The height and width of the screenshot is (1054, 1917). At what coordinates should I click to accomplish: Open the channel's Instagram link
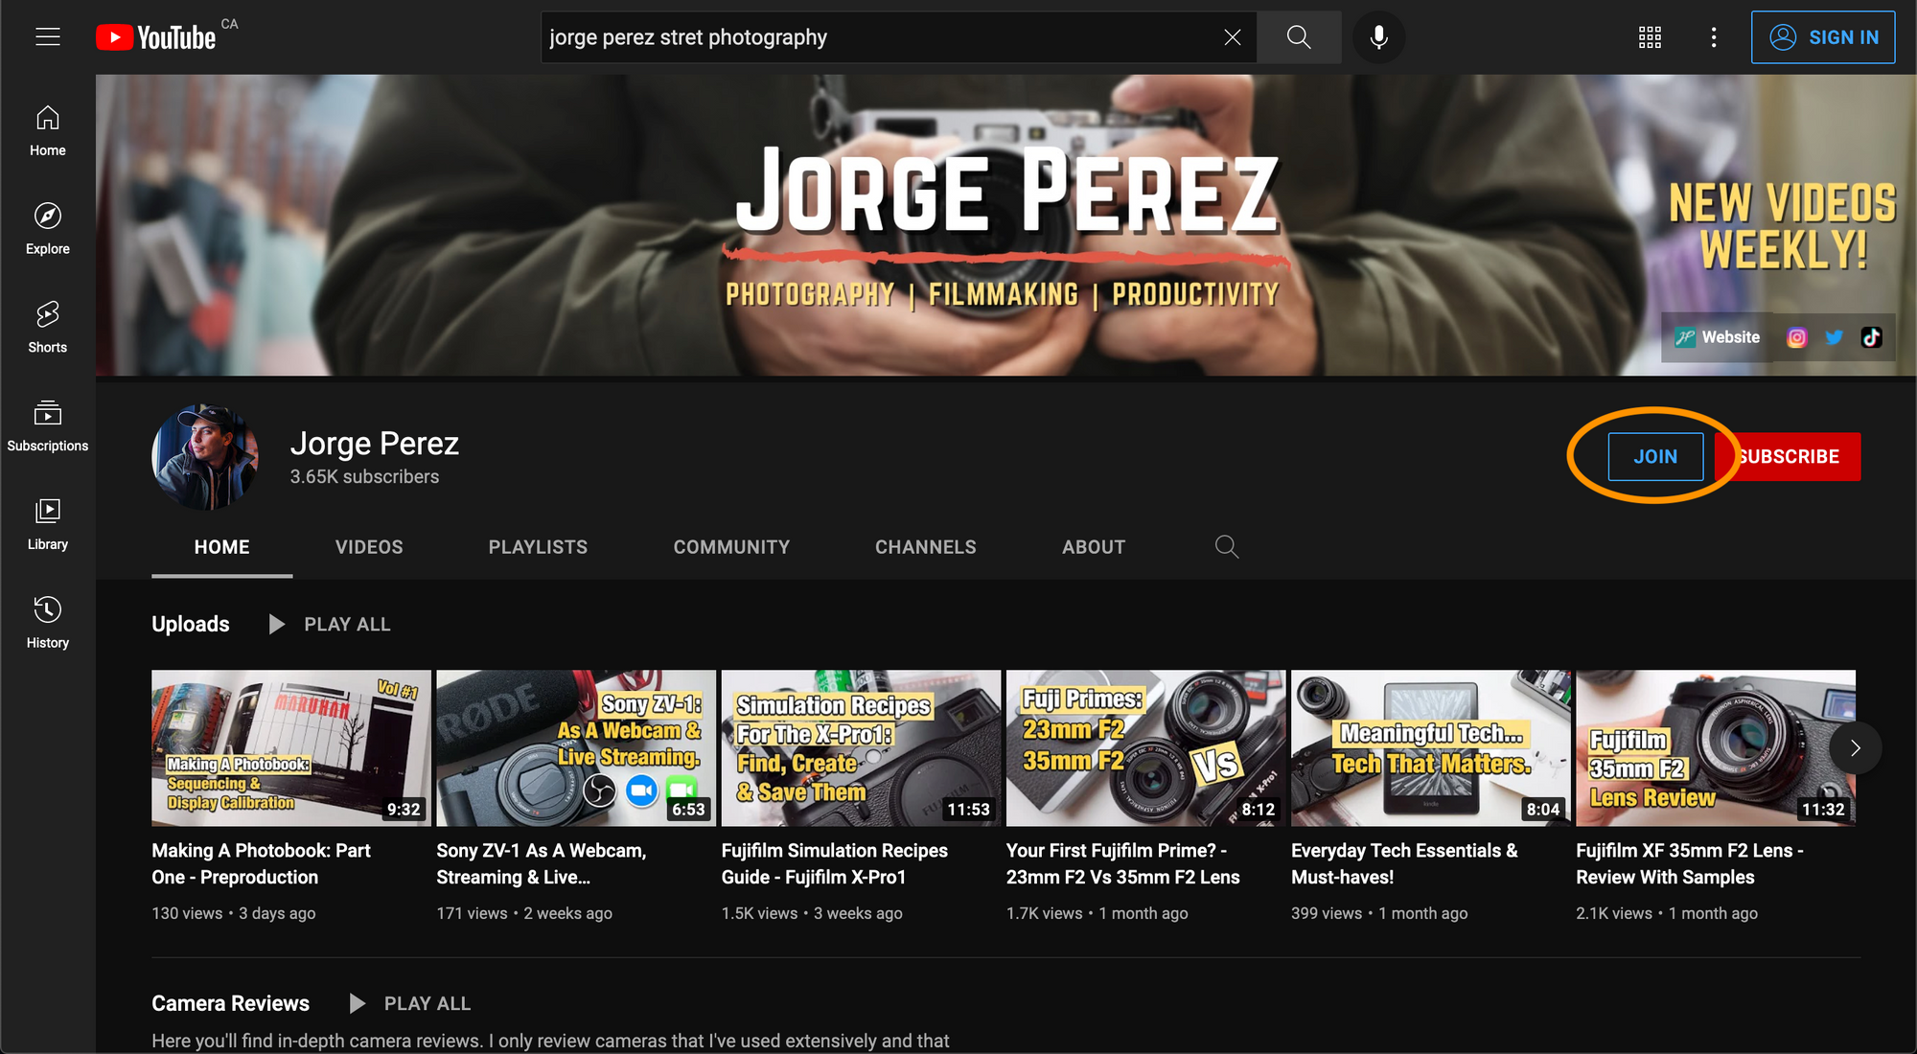coord(1796,337)
